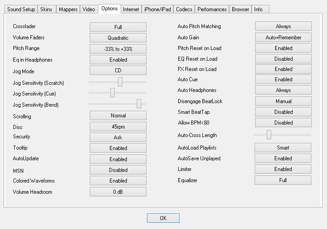Toggle the Allow BPM<80 setting

[x=283, y=123]
